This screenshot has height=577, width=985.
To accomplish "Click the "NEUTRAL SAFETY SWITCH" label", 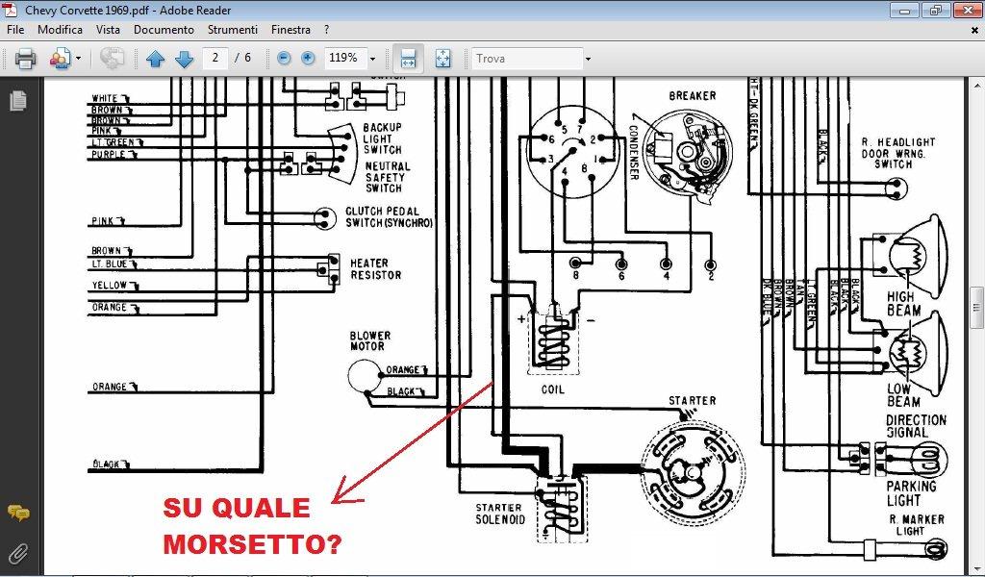I will point(388,177).
